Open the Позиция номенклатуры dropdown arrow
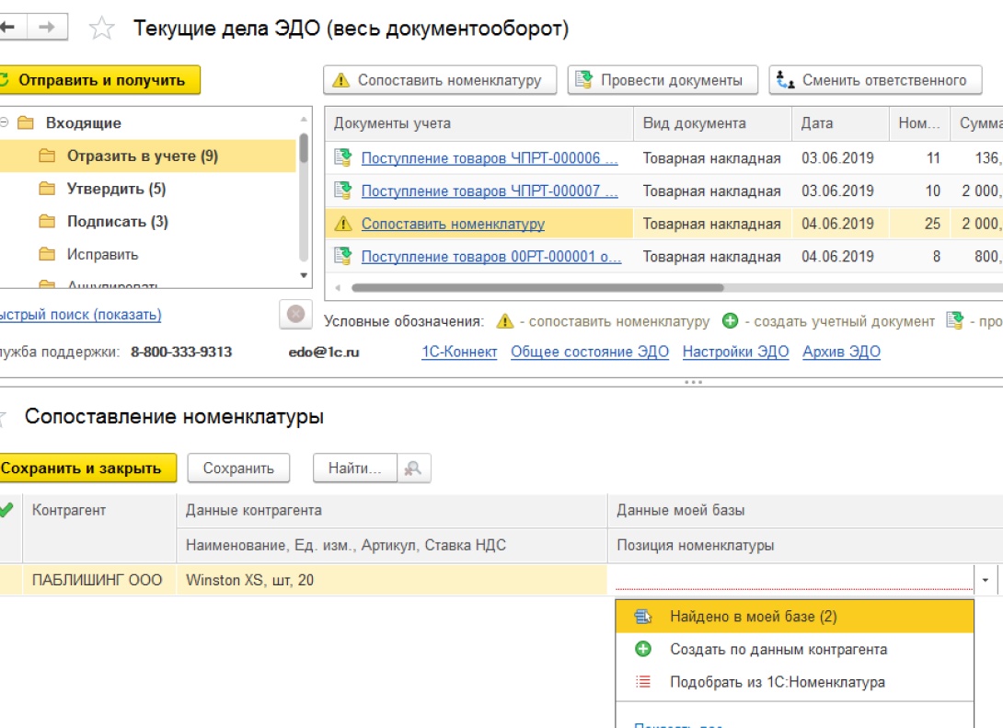This screenshot has height=728, width=1003. (986, 580)
